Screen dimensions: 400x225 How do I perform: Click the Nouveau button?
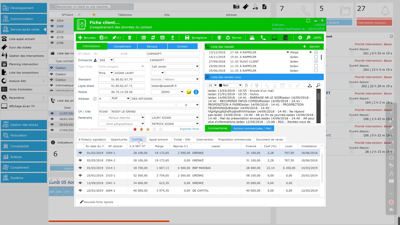click(87, 37)
